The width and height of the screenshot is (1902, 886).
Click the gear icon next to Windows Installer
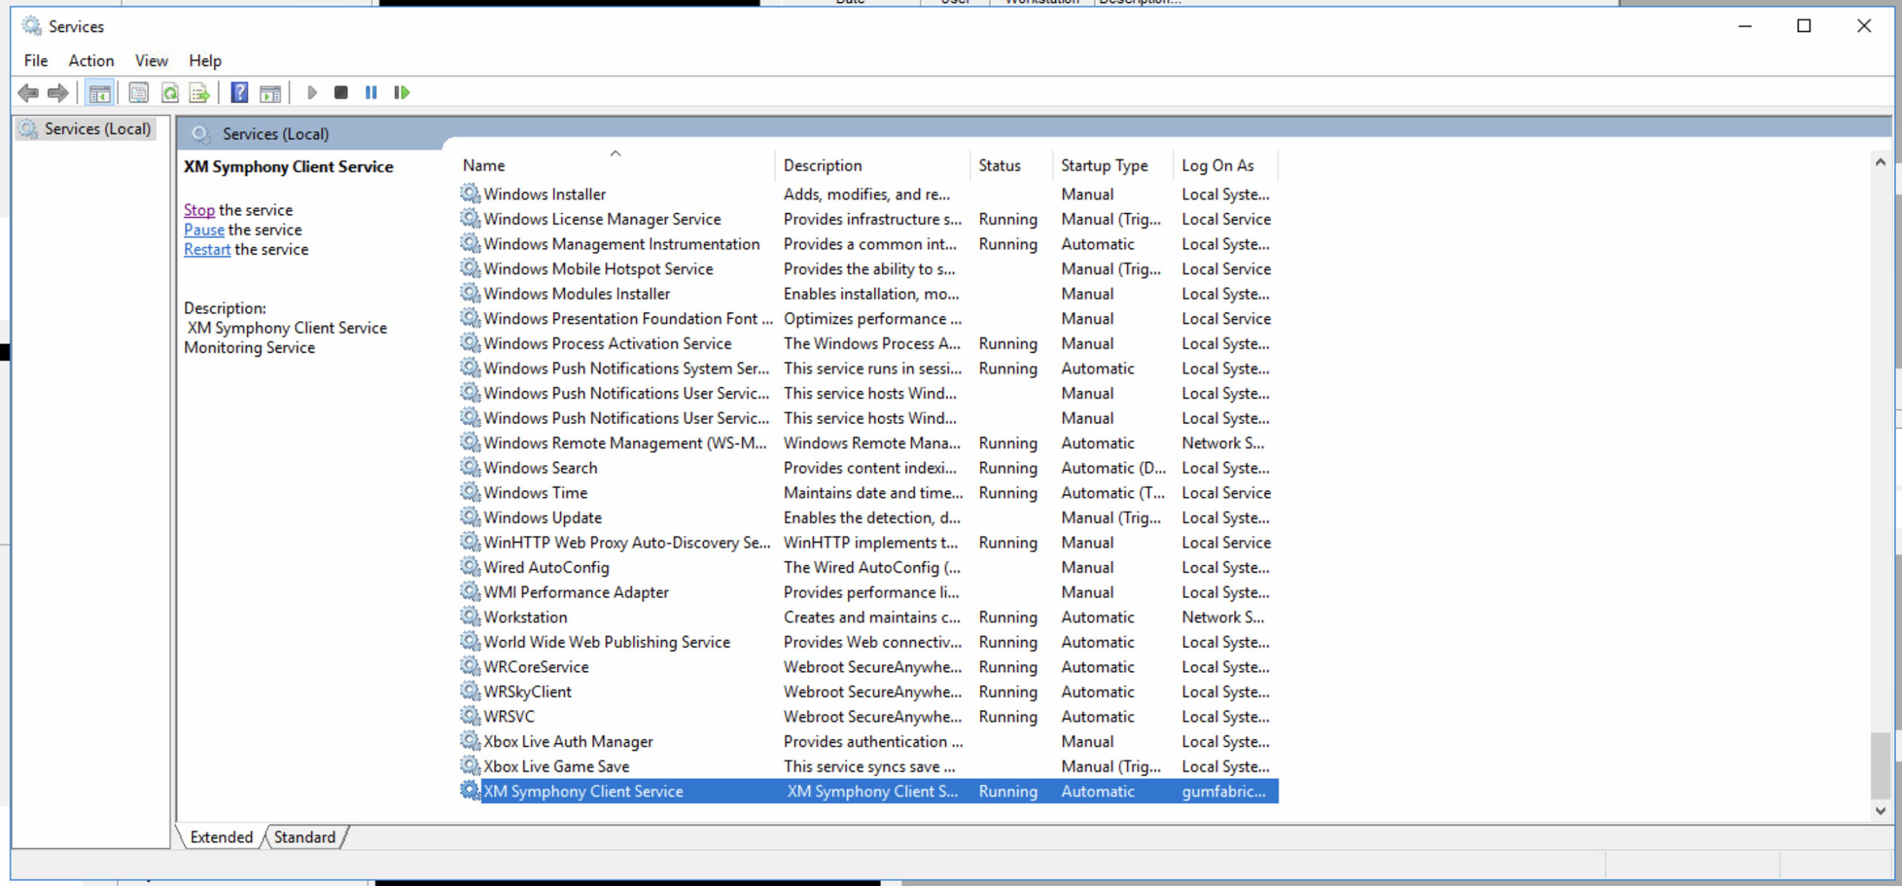pyautogui.click(x=470, y=194)
